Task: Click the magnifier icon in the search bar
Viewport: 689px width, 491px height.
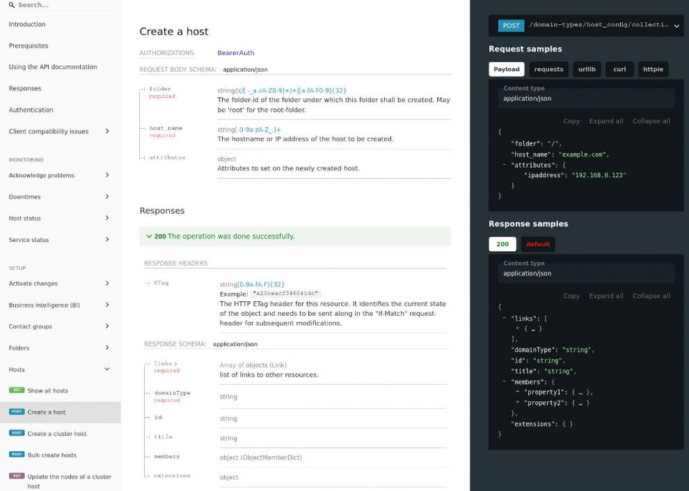Action: [x=10, y=5]
